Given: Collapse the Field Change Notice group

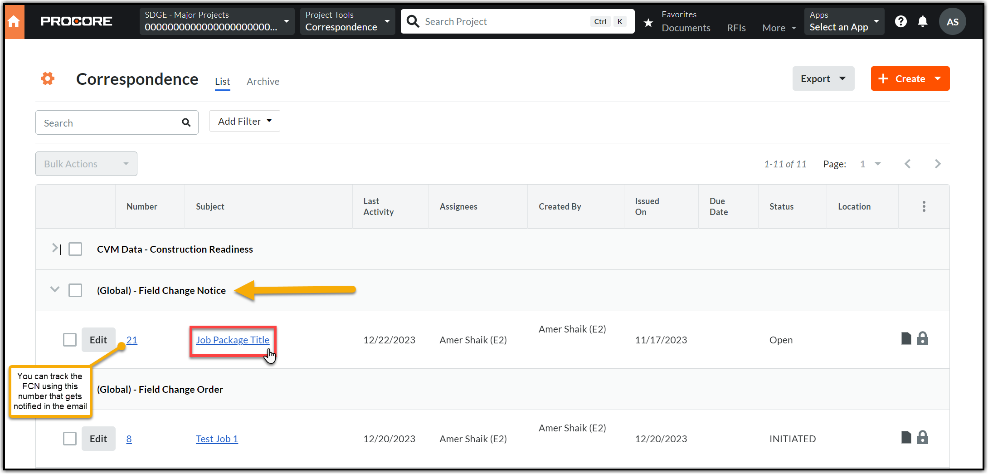Looking at the screenshot, I should click(x=55, y=289).
